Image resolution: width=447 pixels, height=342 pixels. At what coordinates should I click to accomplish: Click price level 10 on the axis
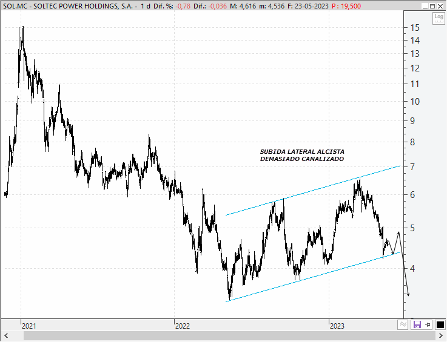(x=415, y=101)
